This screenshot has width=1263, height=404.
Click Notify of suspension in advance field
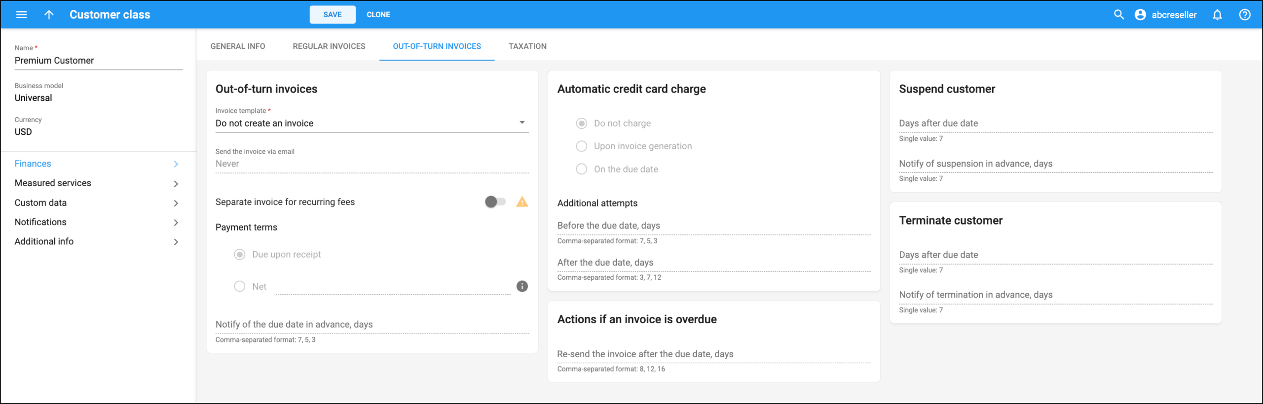[x=1056, y=164]
